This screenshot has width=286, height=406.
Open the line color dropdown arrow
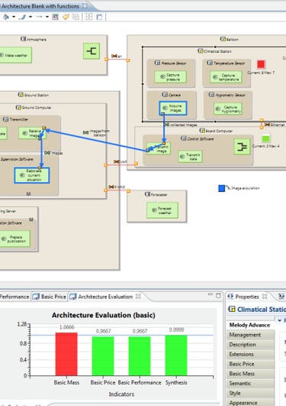31,17
